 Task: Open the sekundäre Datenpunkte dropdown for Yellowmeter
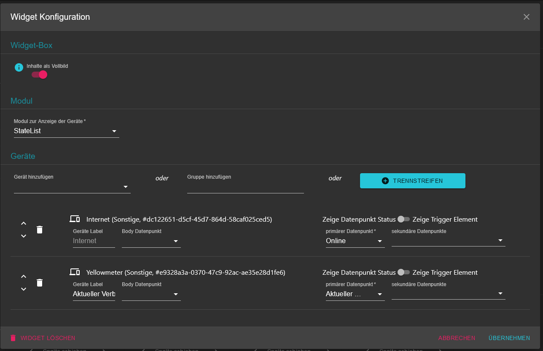(x=449, y=294)
